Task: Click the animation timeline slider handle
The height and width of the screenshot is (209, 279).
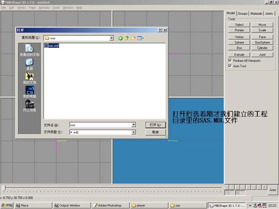Action: coord(5,188)
